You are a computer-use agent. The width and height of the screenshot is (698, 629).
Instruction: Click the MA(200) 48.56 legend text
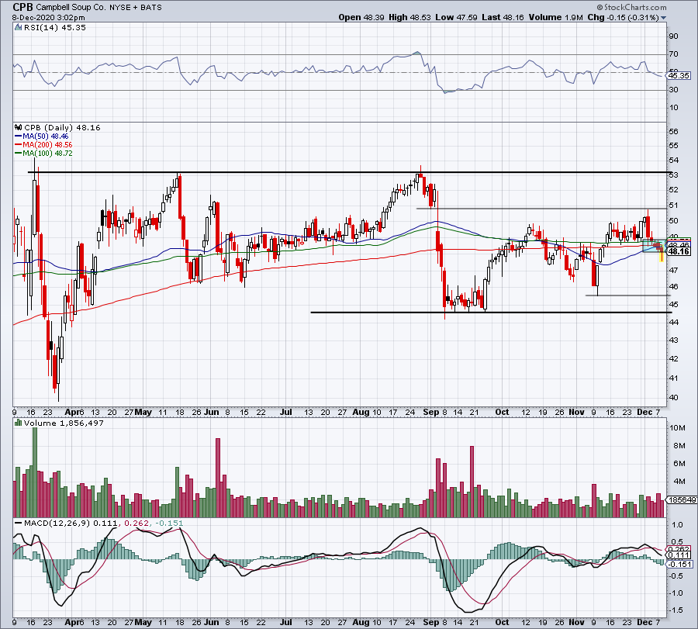point(47,145)
